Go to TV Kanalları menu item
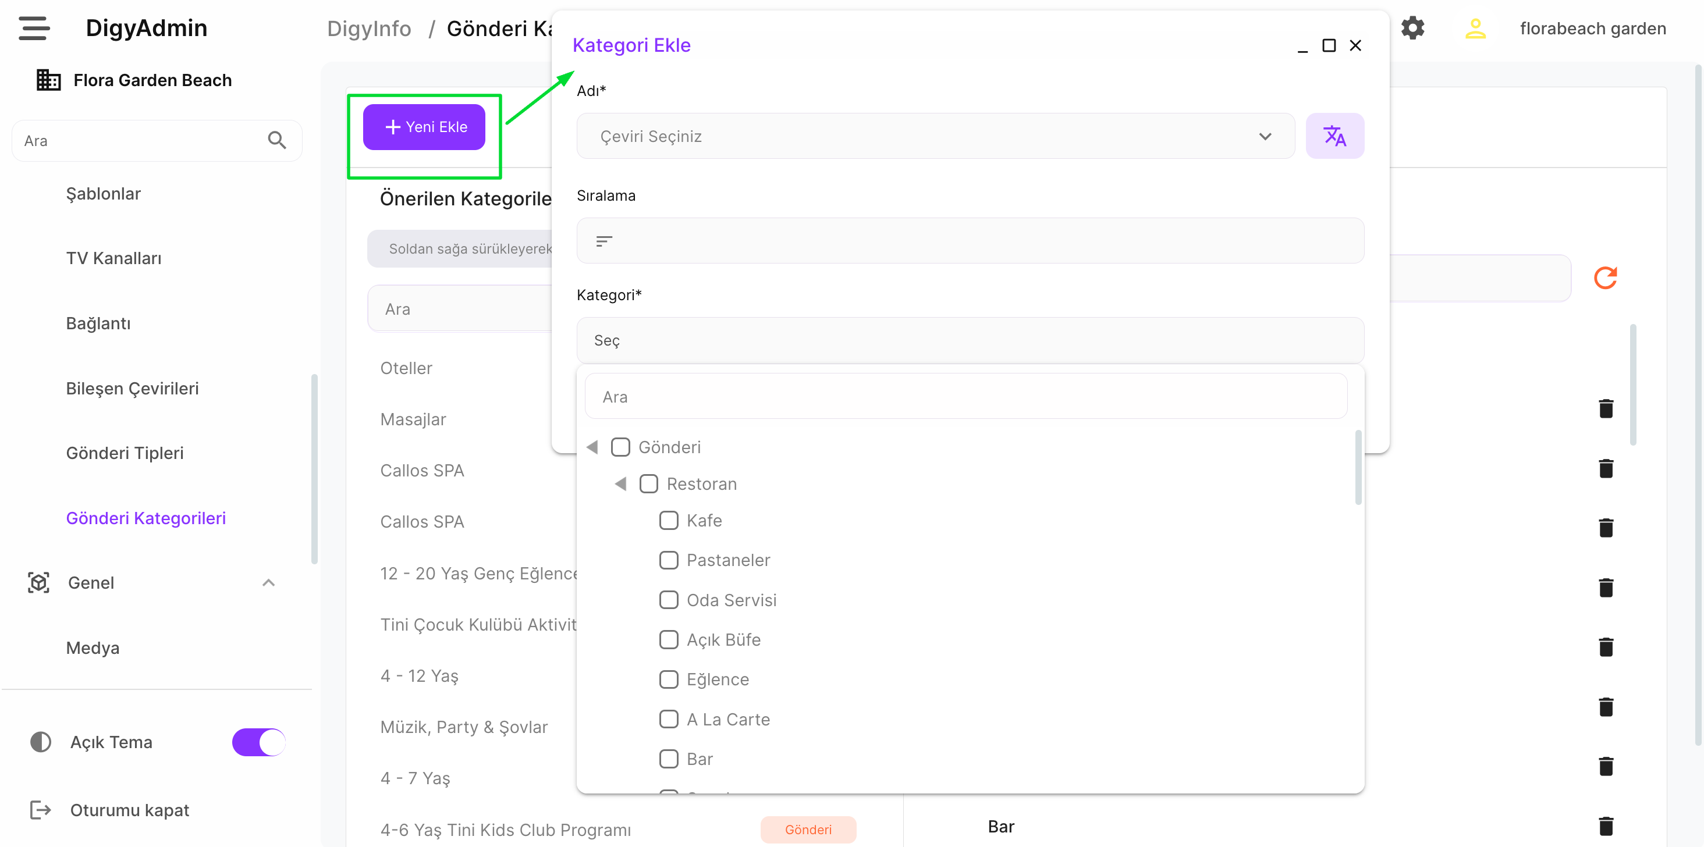This screenshot has width=1704, height=847. (x=113, y=258)
